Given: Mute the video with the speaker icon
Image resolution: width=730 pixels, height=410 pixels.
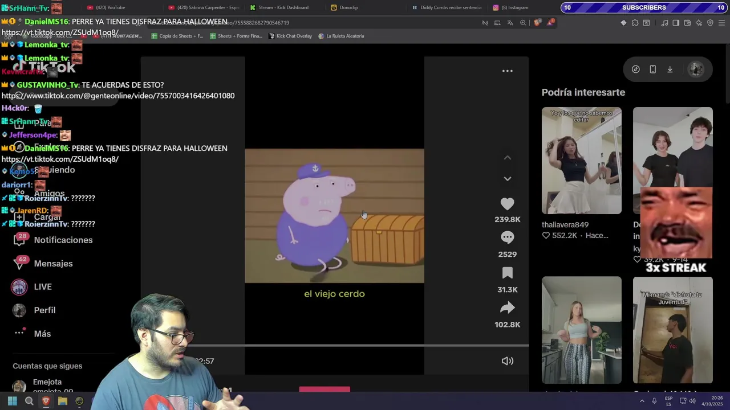Looking at the screenshot, I should 507,360.
